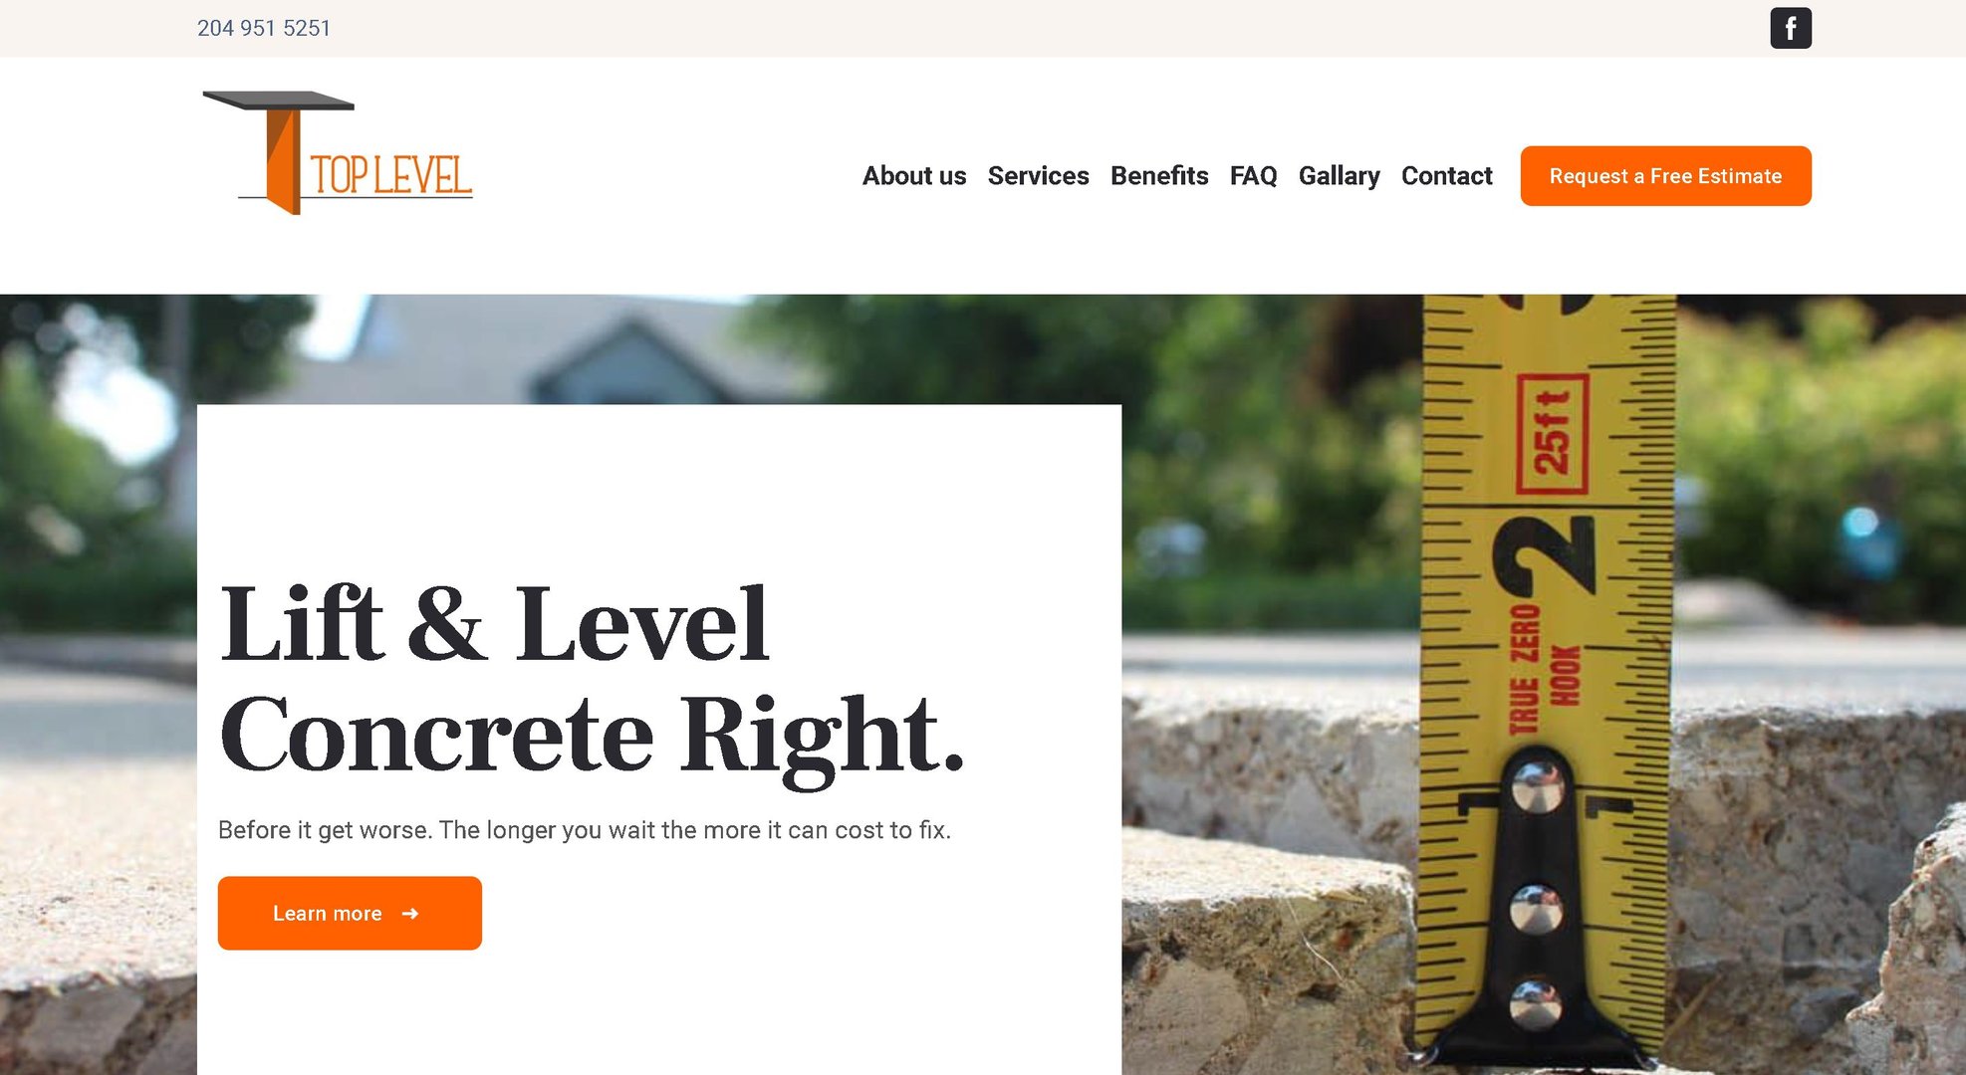Click the top rivet on black tape hook

pyautogui.click(x=1537, y=786)
